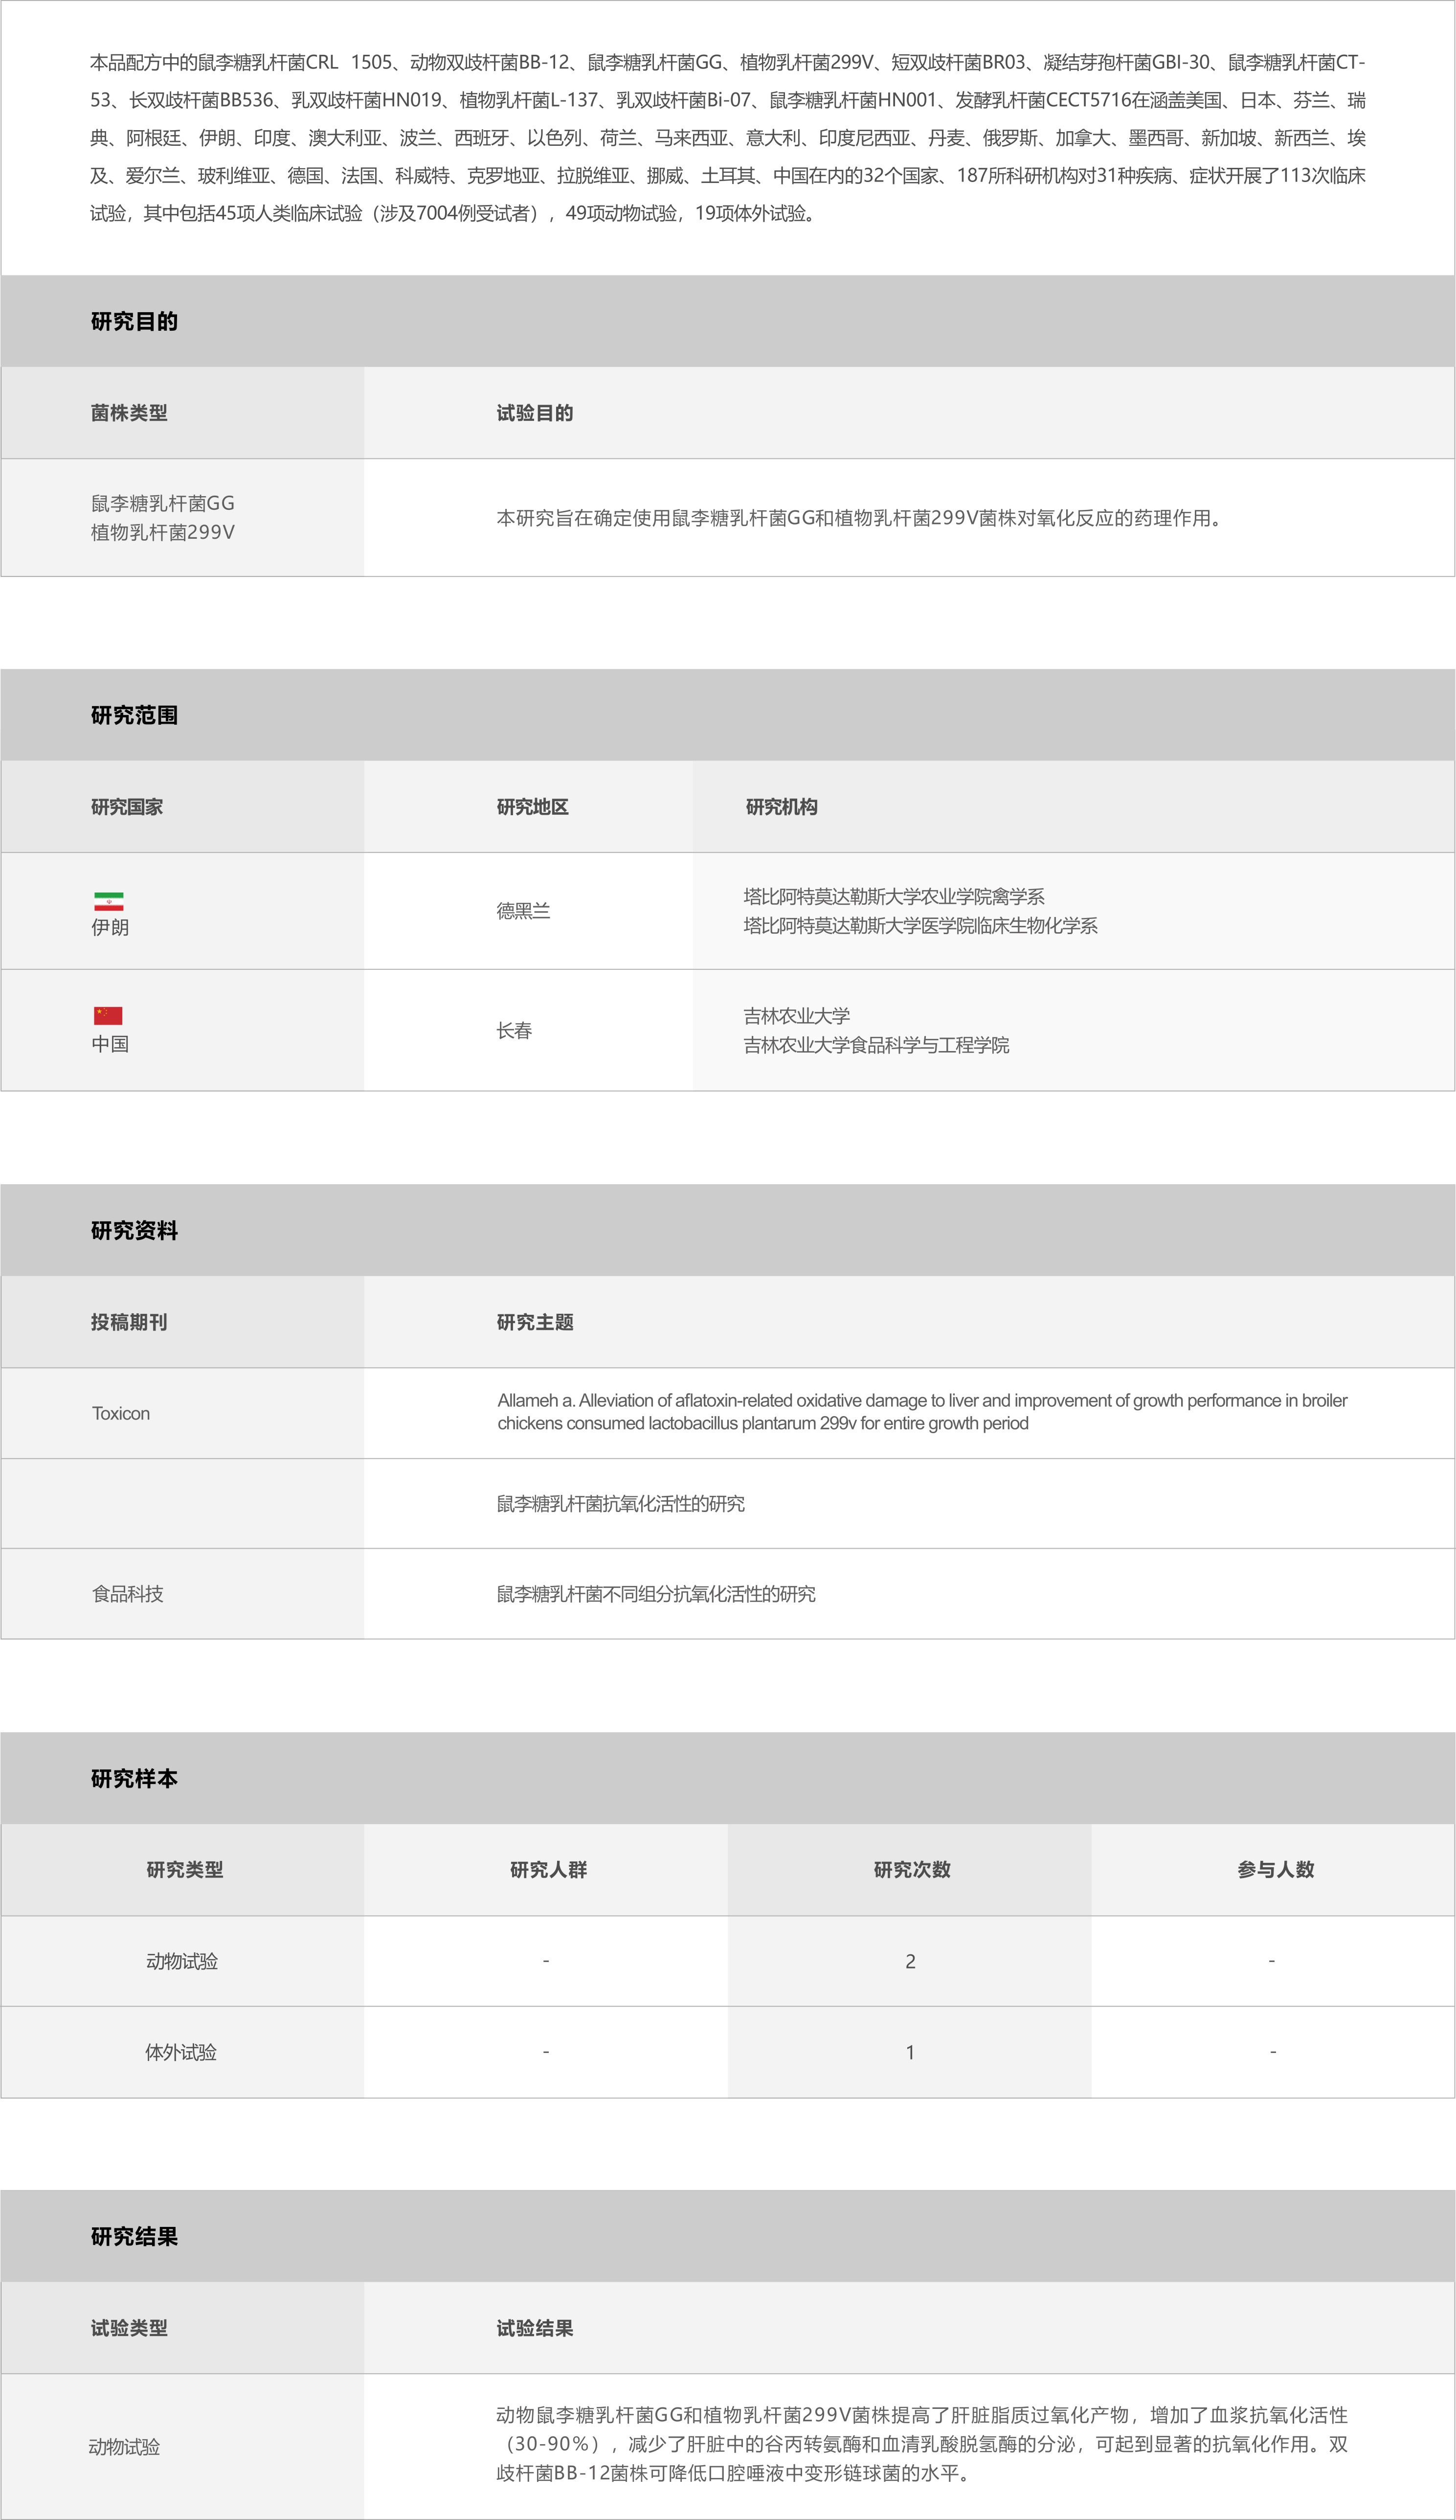Click the animal trial results paragraph
This screenshot has width=1456, height=2520.
pyautogui.click(x=922, y=2444)
